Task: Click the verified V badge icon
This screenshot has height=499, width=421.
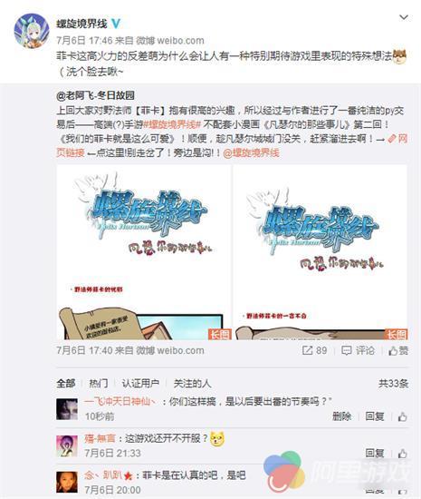Action: [x=116, y=24]
